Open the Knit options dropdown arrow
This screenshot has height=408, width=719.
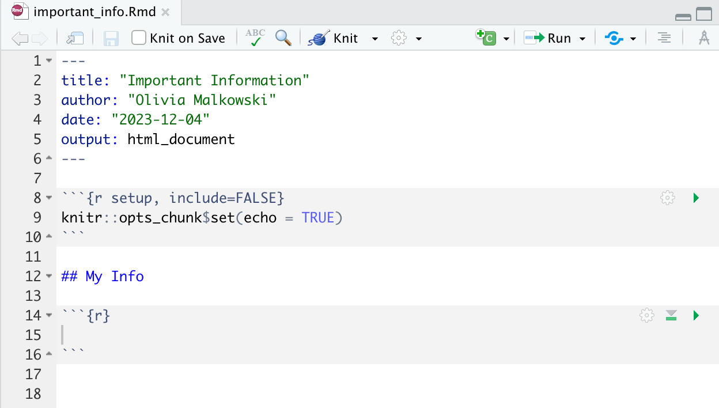(375, 39)
